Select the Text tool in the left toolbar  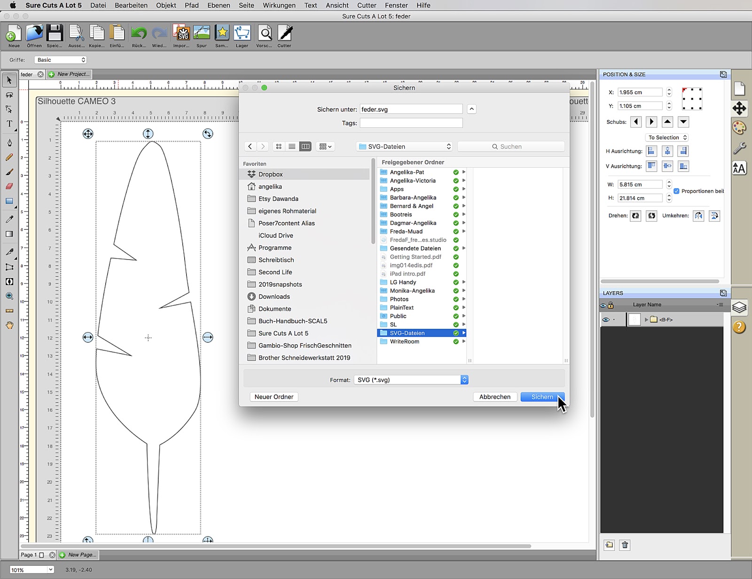pyautogui.click(x=9, y=124)
